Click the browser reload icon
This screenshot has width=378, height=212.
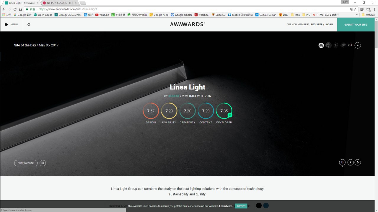pyautogui.click(x=15, y=9)
